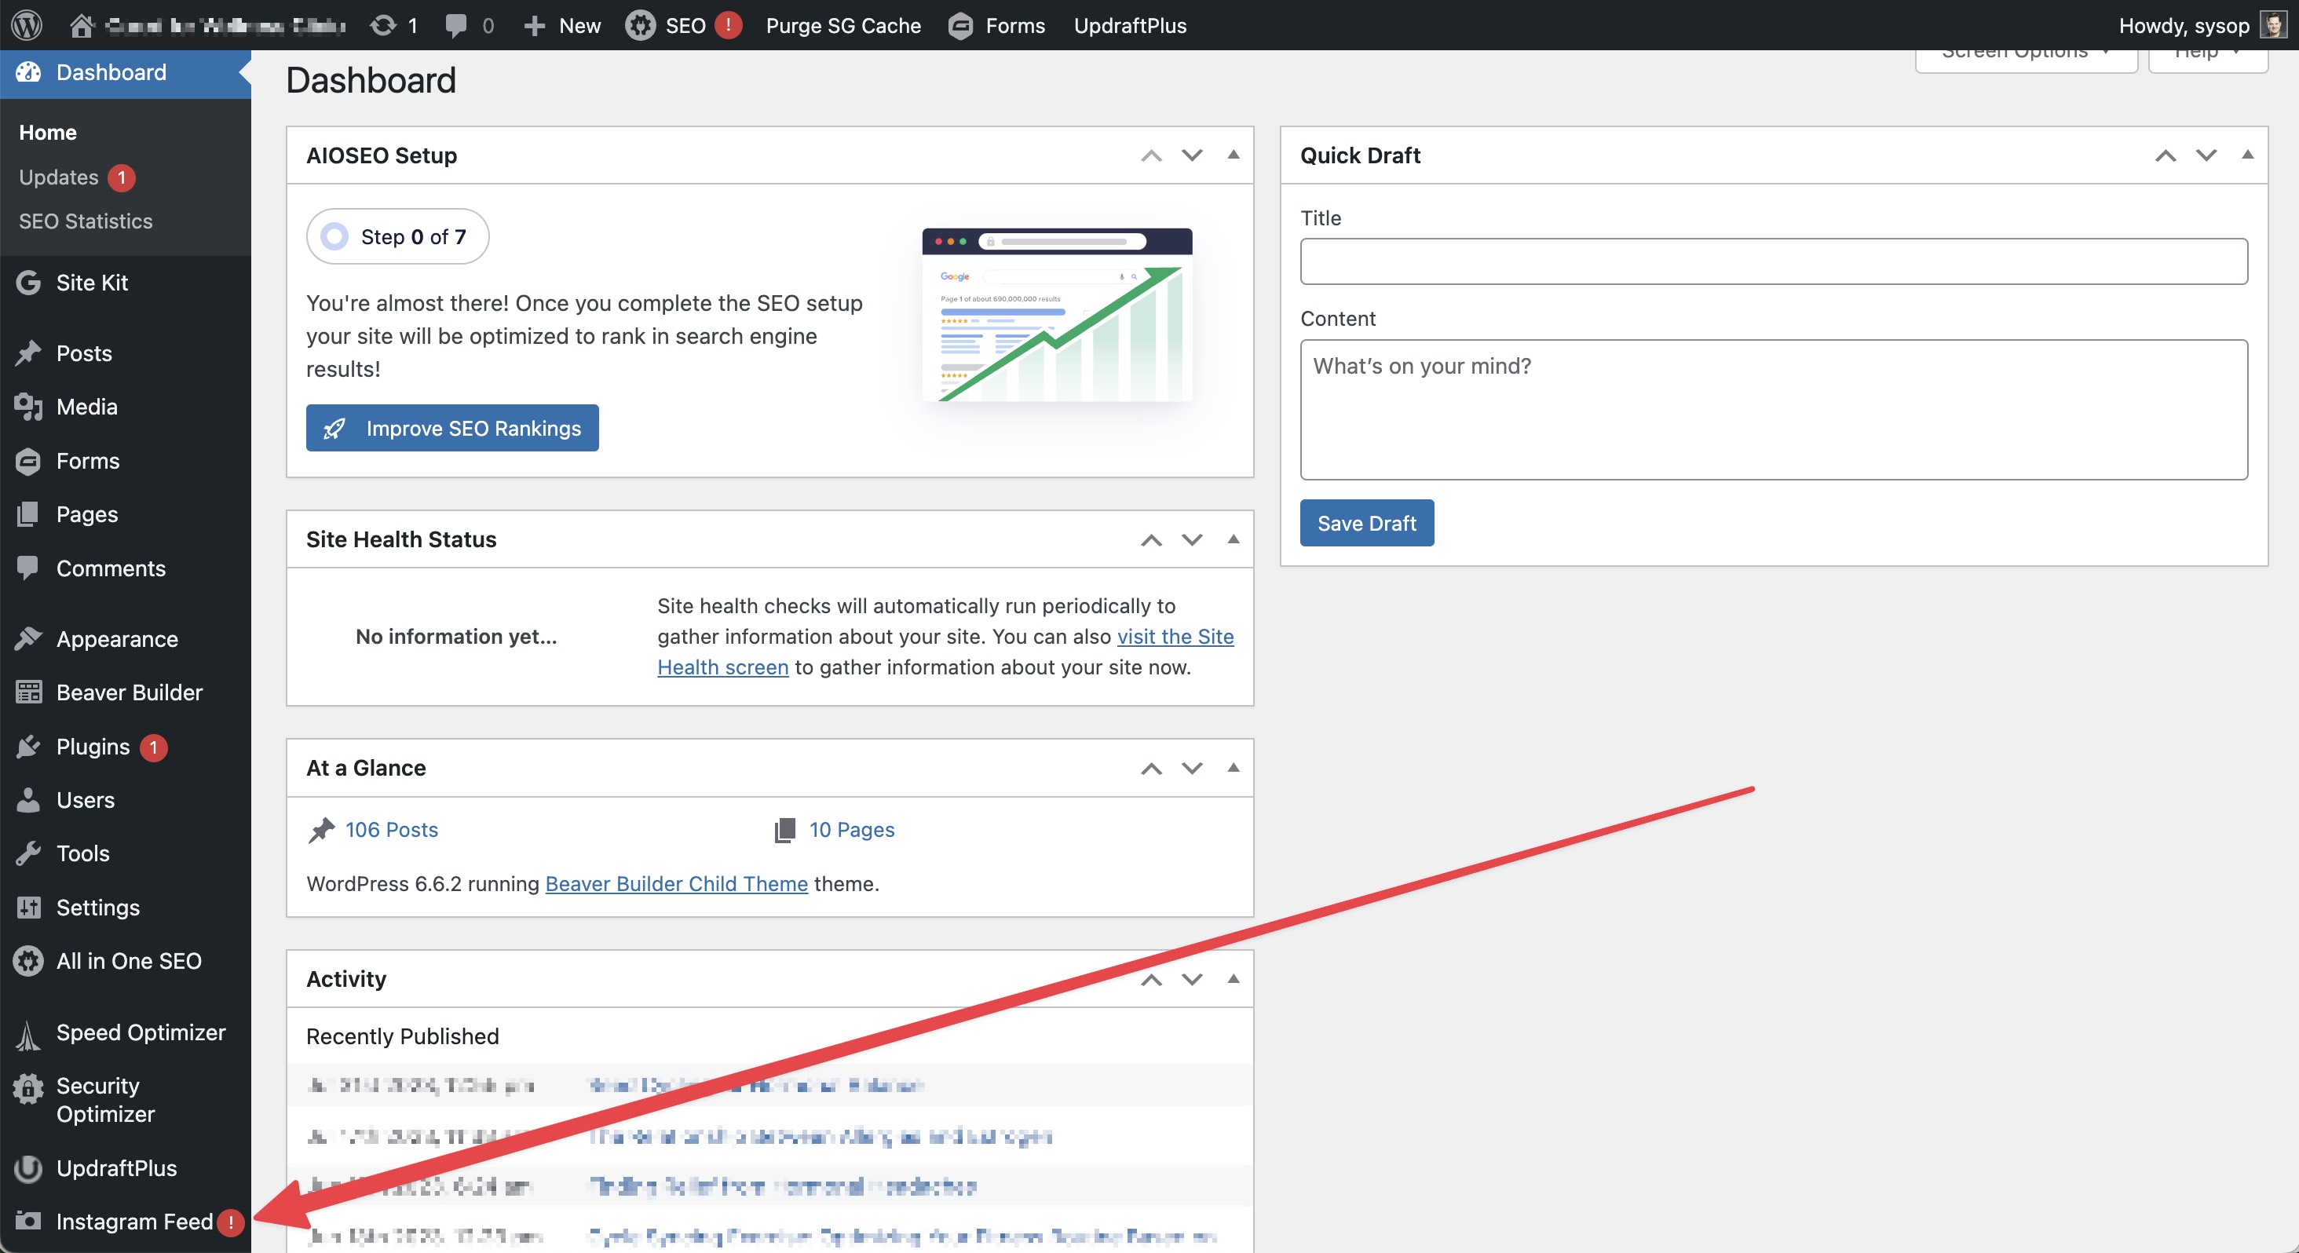Open Home submenu item

(x=48, y=132)
